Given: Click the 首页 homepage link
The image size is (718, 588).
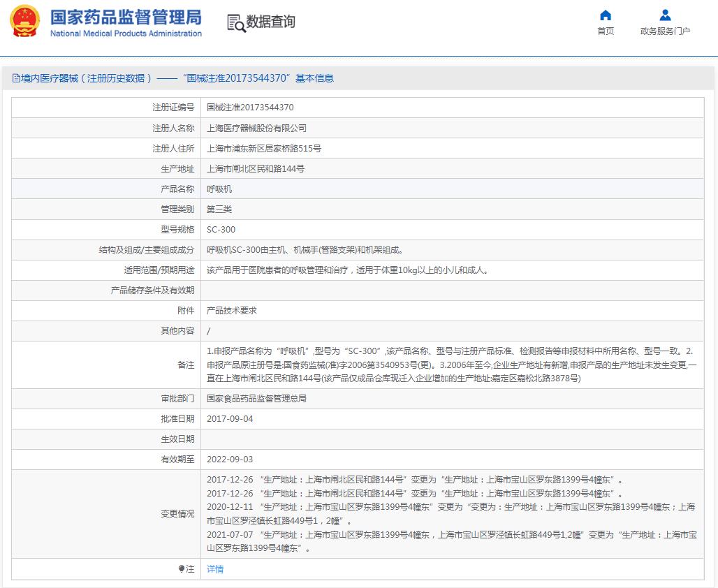Looking at the screenshot, I should tap(605, 31).
